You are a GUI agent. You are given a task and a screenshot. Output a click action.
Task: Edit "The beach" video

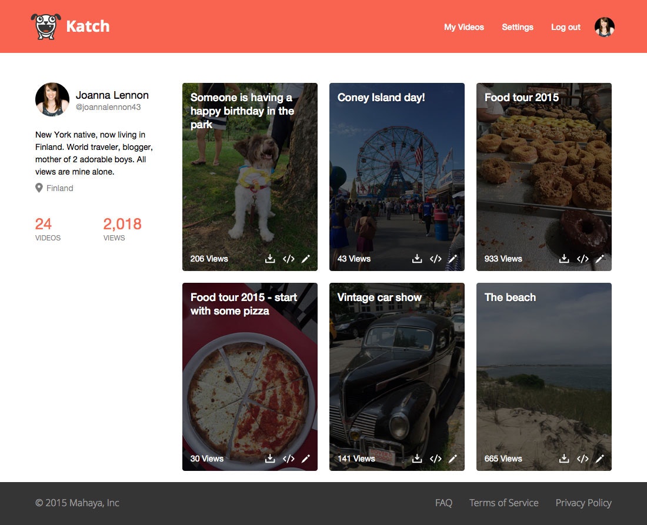tap(599, 458)
